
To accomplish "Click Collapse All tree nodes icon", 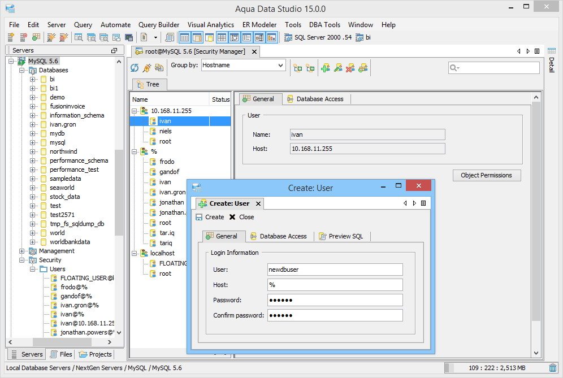I will pyautogui.click(x=310, y=68).
